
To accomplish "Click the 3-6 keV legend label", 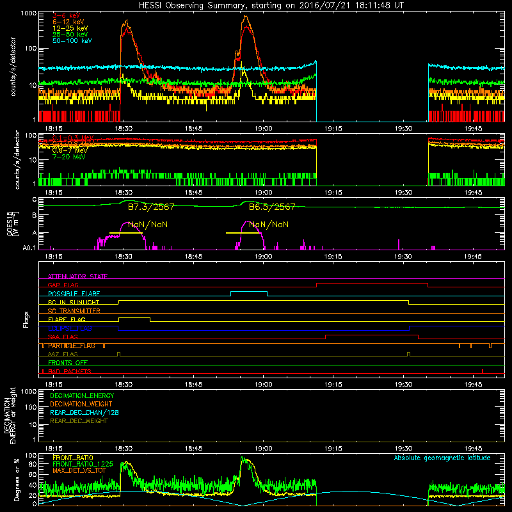I will (x=67, y=15).
